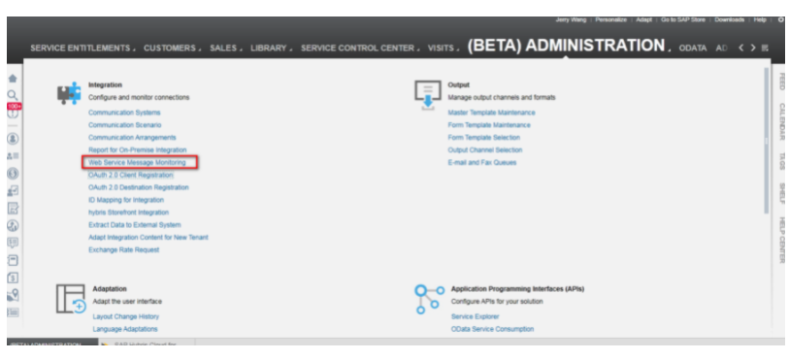The image size is (789, 360).
Task: Open Web Service Message Monitoring
Action: pyautogui.click(x=137, y=162)
